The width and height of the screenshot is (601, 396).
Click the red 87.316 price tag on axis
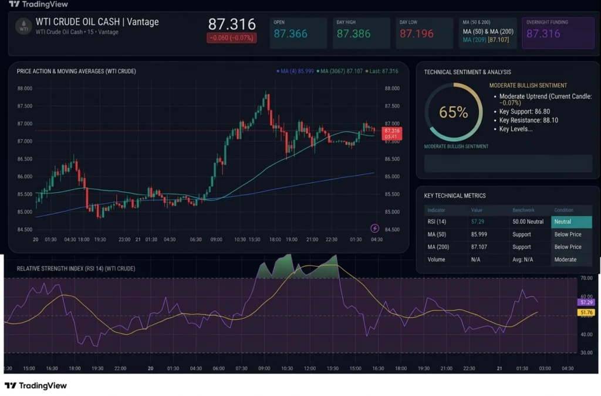391,134
